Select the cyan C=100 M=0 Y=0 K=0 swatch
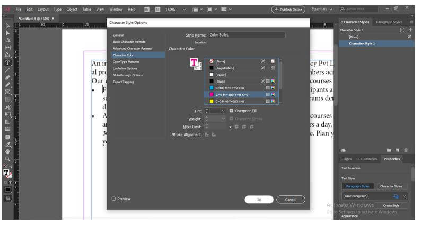Viewport: 421px width, 225px height. [241, 88]
